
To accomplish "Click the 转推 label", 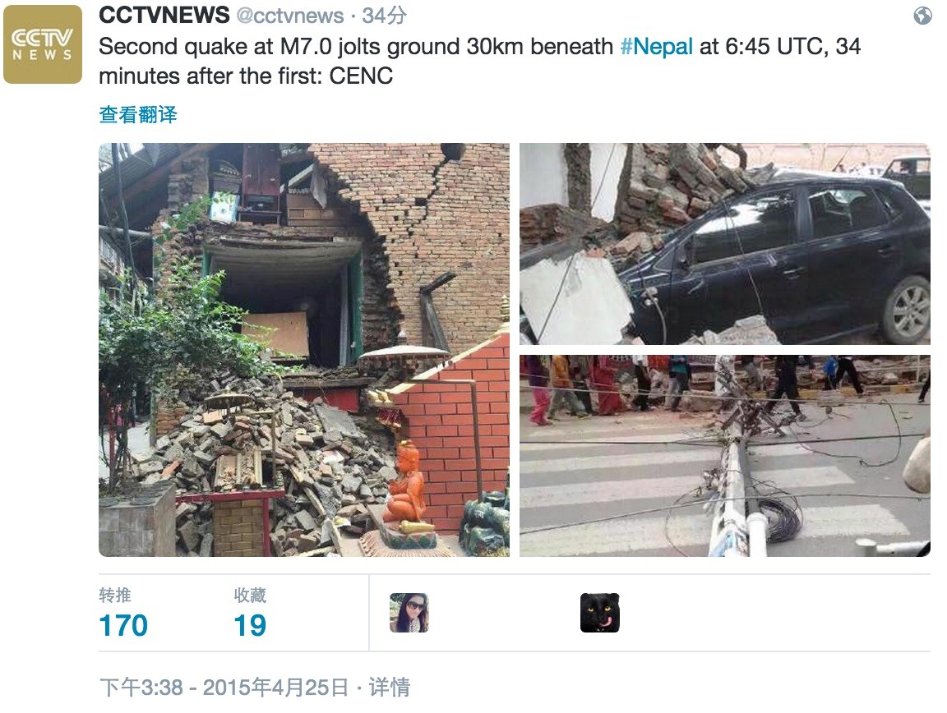I will pos(115,596).
